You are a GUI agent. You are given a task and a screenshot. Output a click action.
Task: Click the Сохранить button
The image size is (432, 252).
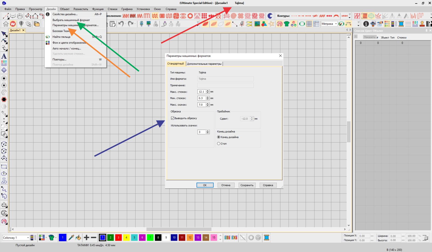point(247,185)
